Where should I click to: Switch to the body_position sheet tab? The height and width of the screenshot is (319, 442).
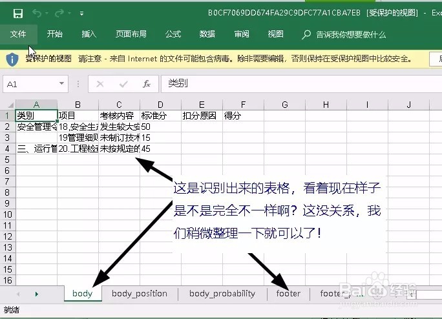[140, 294]
